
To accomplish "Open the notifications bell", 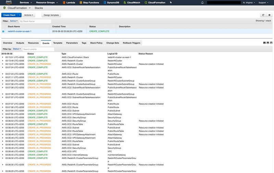I will 202,3.
